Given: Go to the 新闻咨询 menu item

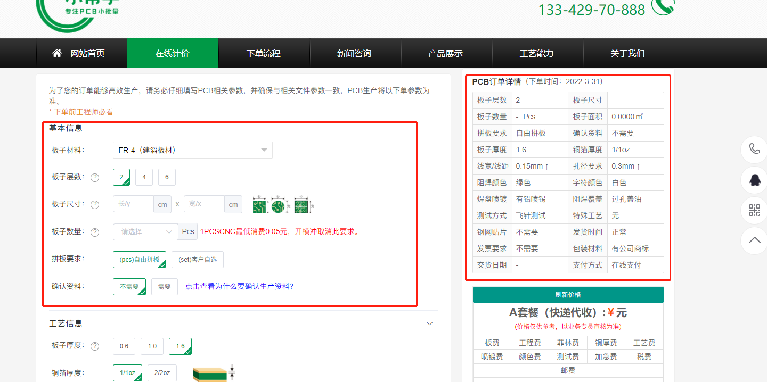Looking at the screenshot, I should 355,53.
